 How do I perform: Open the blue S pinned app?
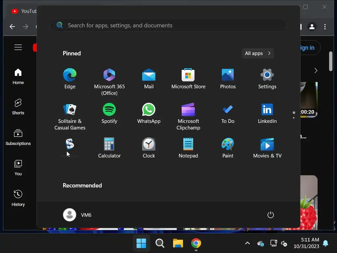click(70, 144)
